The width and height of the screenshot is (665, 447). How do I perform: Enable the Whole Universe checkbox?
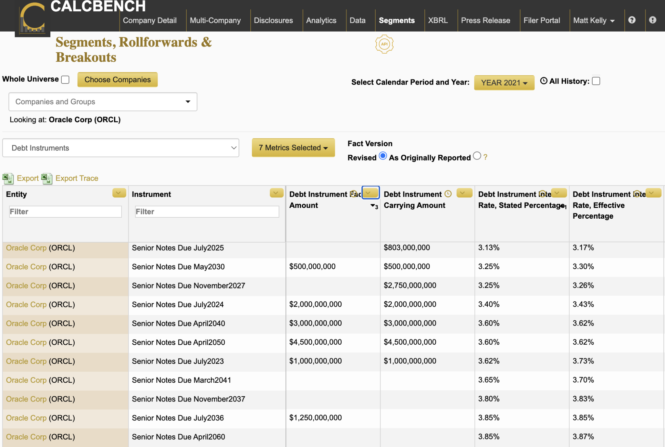65,80
